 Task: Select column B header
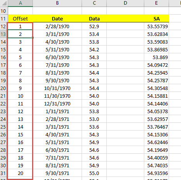coord(57,3)
